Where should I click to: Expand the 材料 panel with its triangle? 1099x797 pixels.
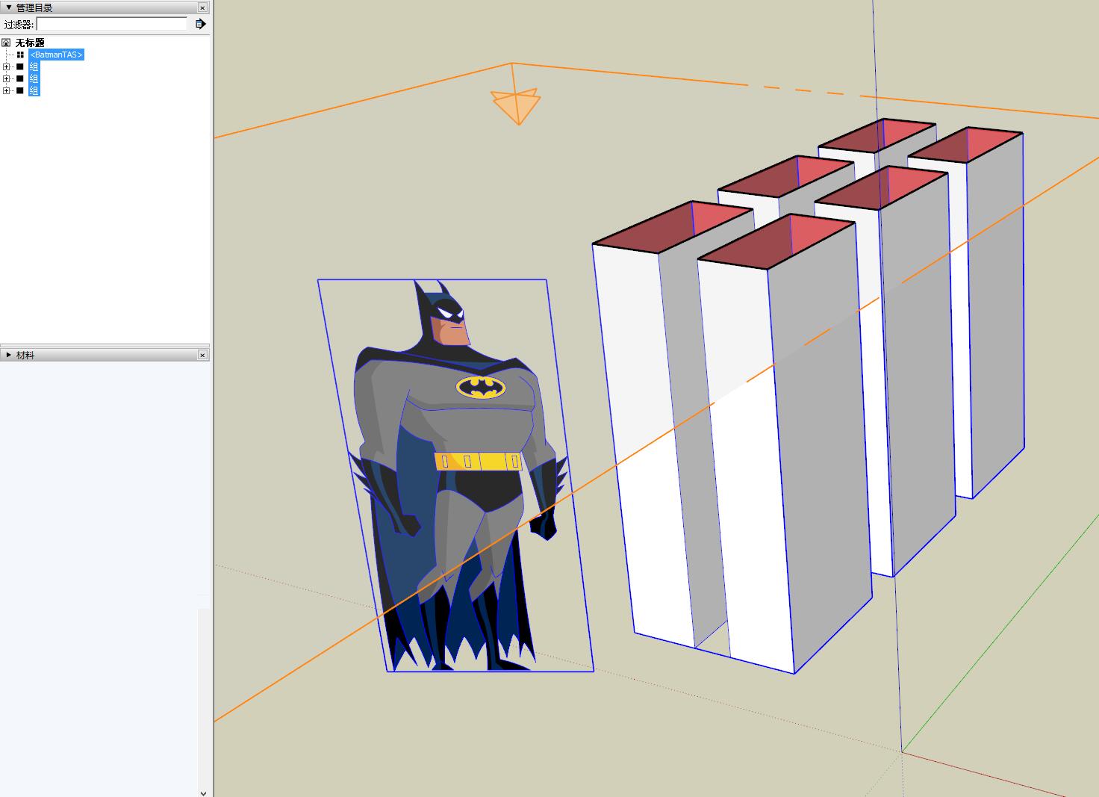[x=9, y=355]
